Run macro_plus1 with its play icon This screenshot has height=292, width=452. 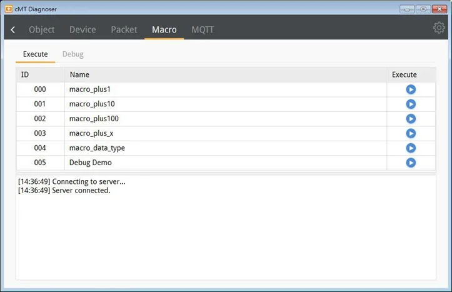(411, 89)
